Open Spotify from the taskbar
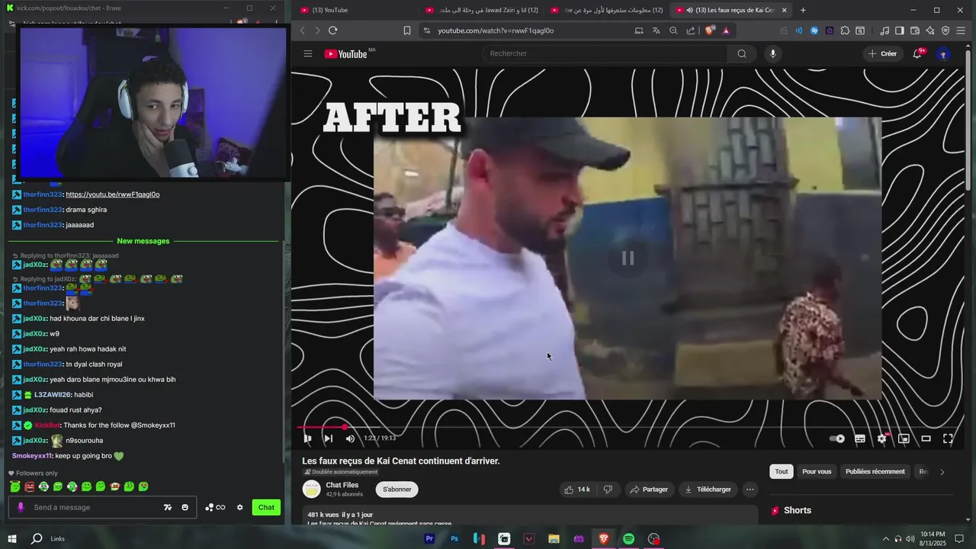This screenshot has height=549, width=976. [628, 539]
